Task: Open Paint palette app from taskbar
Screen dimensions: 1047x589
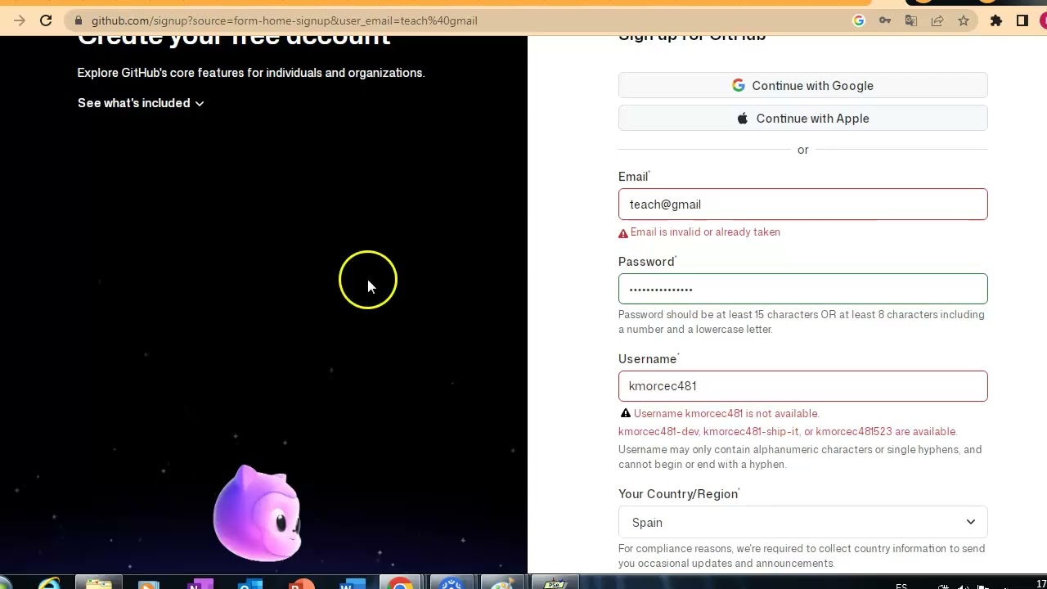Action: [502, 584]
